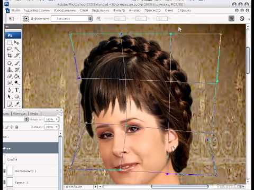Viewport: 254px width, 190px height.
Task: Select the Eyedropper tool
Action: coord(17,104)
